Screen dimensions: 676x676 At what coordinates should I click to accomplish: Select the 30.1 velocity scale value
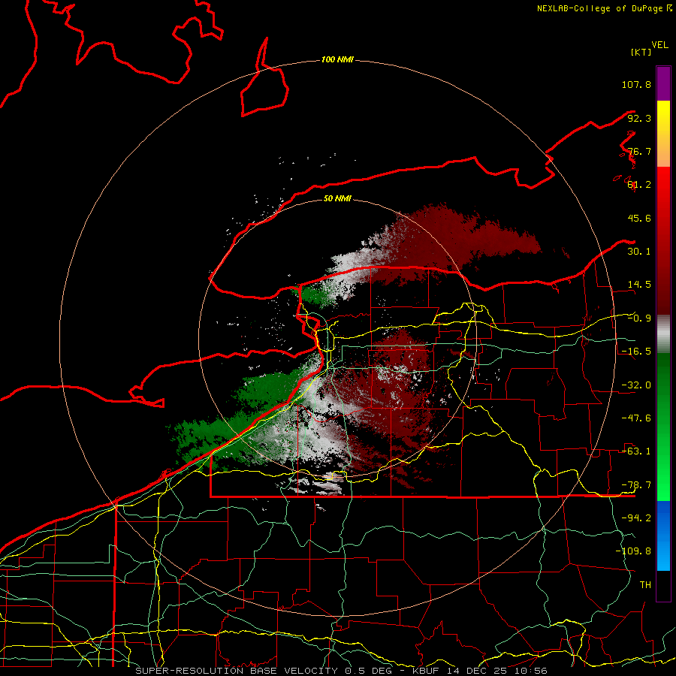pos(639,252)
